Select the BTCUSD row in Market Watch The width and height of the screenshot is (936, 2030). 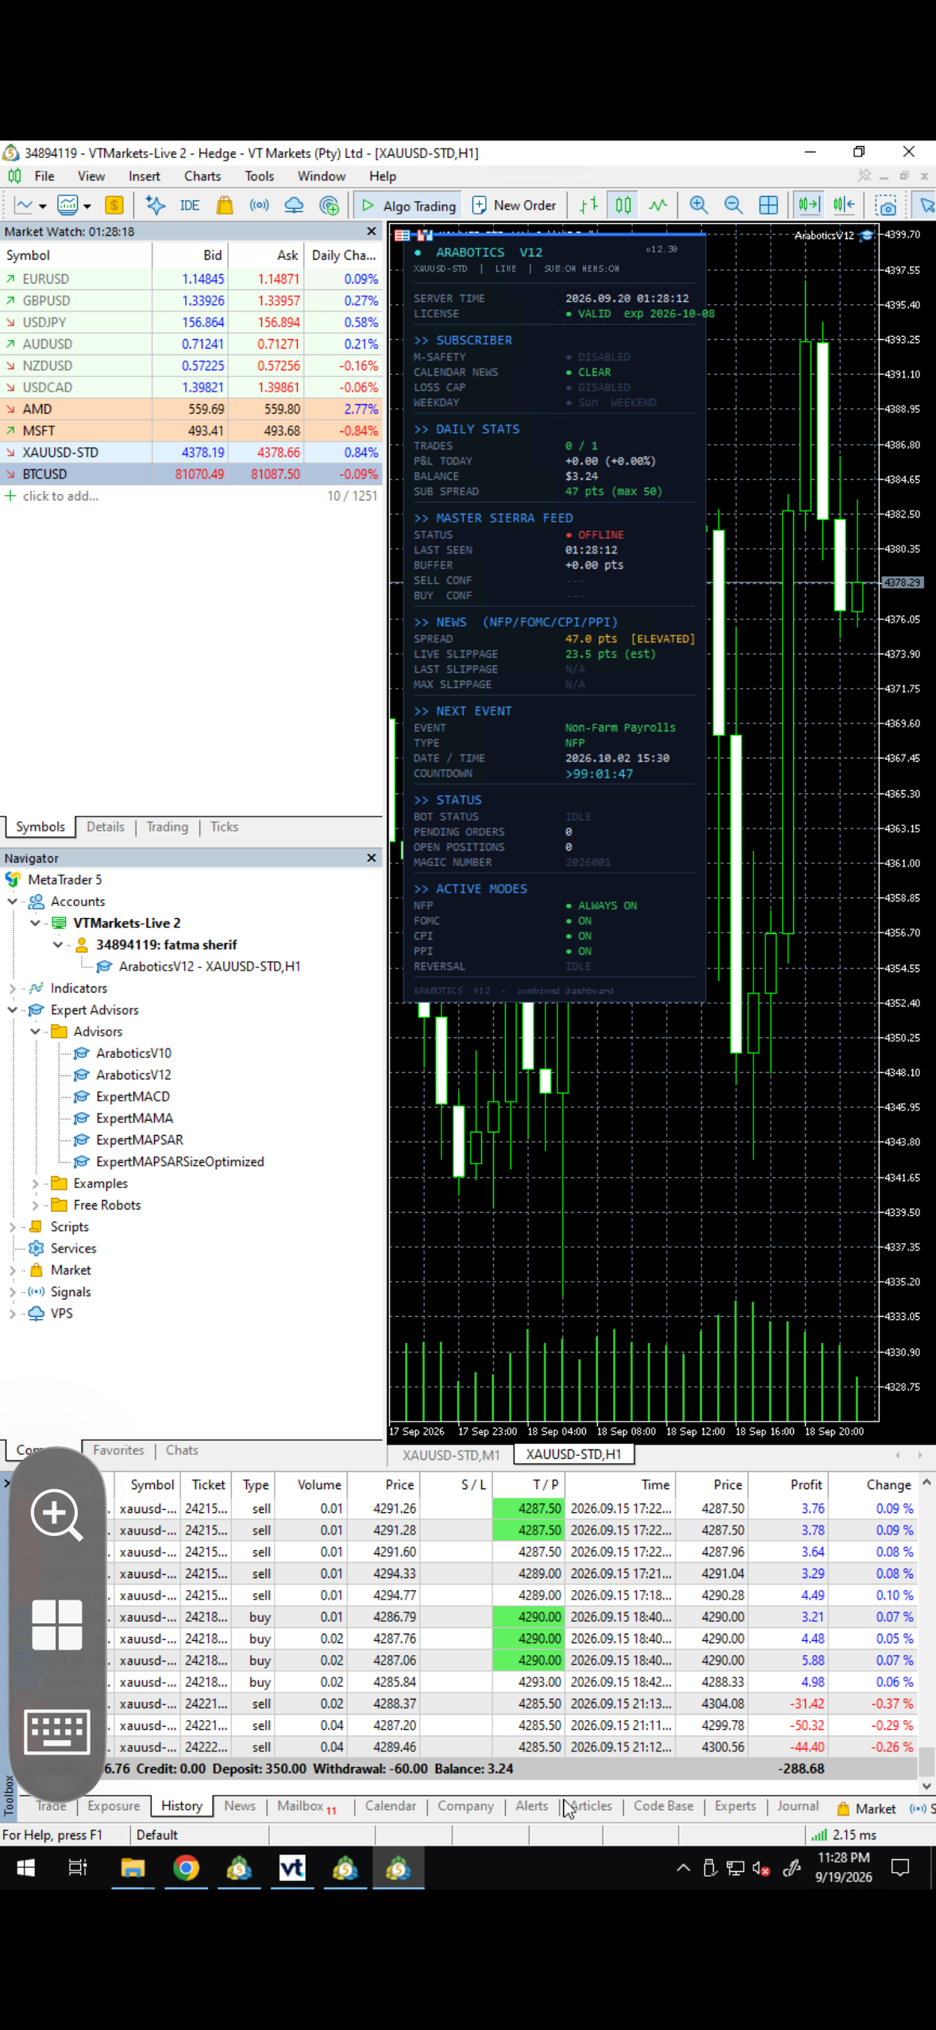[x=191, y=474]
